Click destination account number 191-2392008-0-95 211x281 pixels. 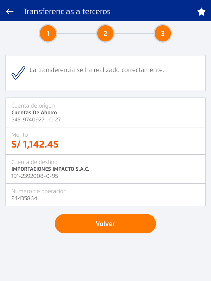tap(35, 176)
